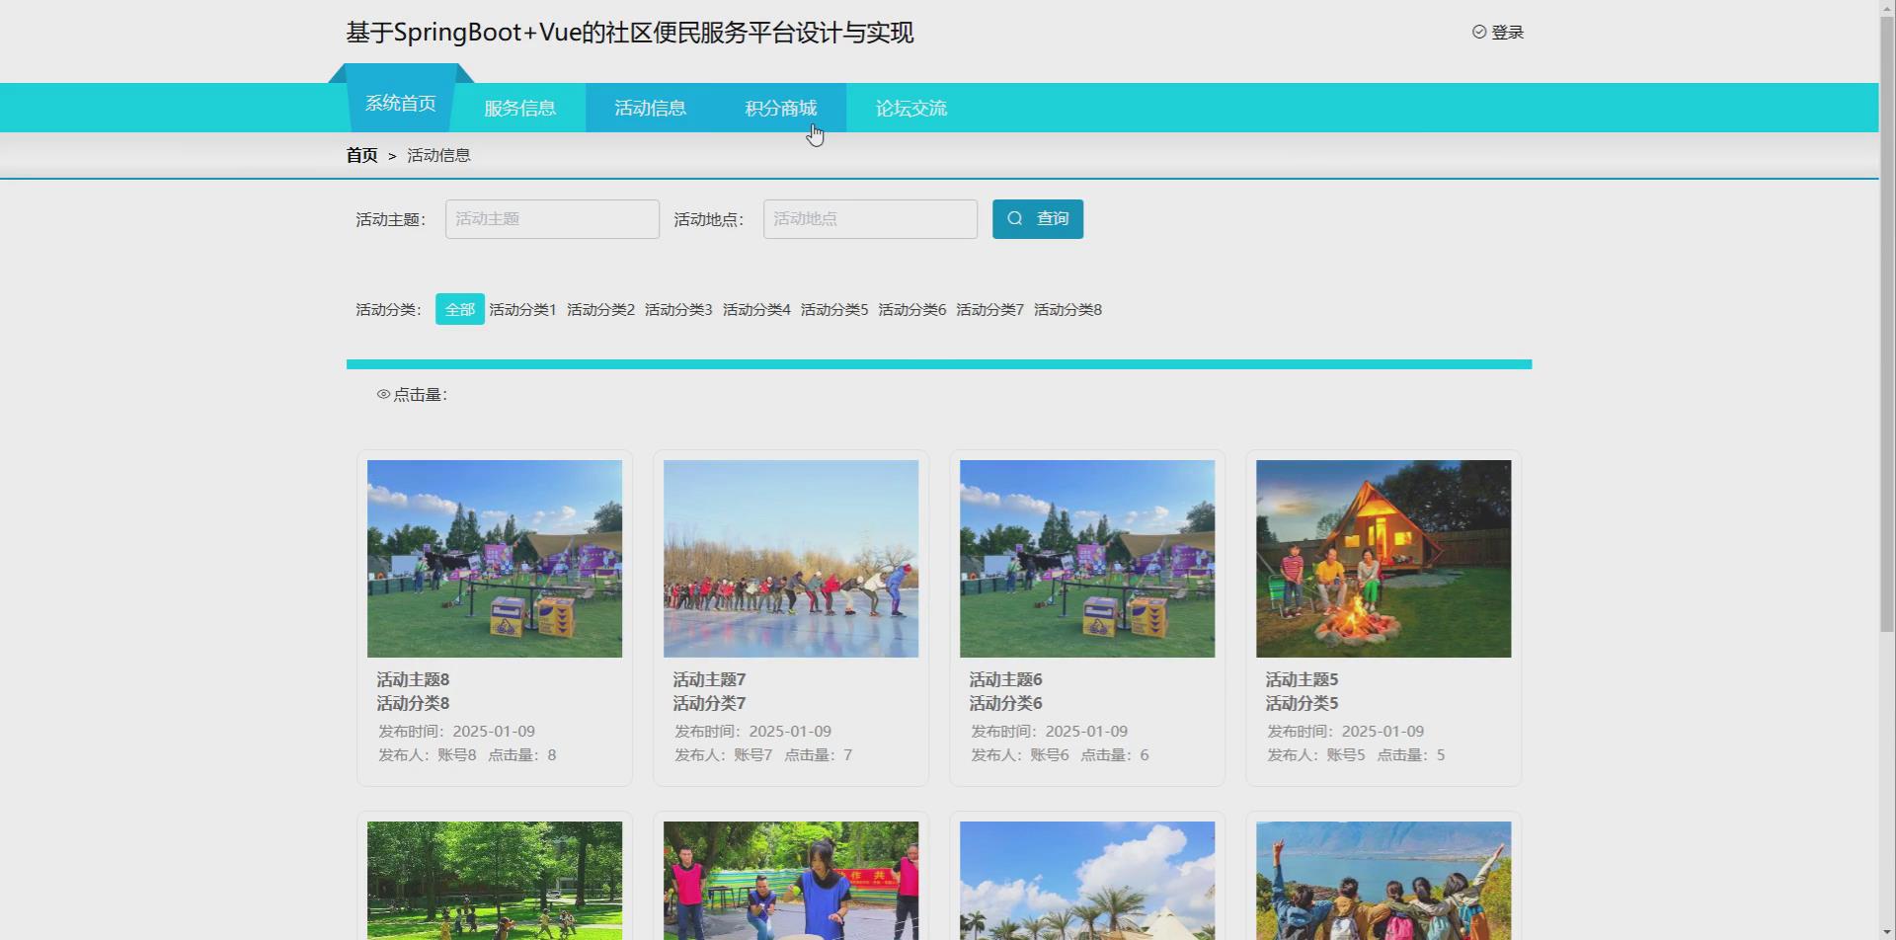Open the 积分商城 menu item
This screenshot has width=1896, height=940.
(780, 108)
